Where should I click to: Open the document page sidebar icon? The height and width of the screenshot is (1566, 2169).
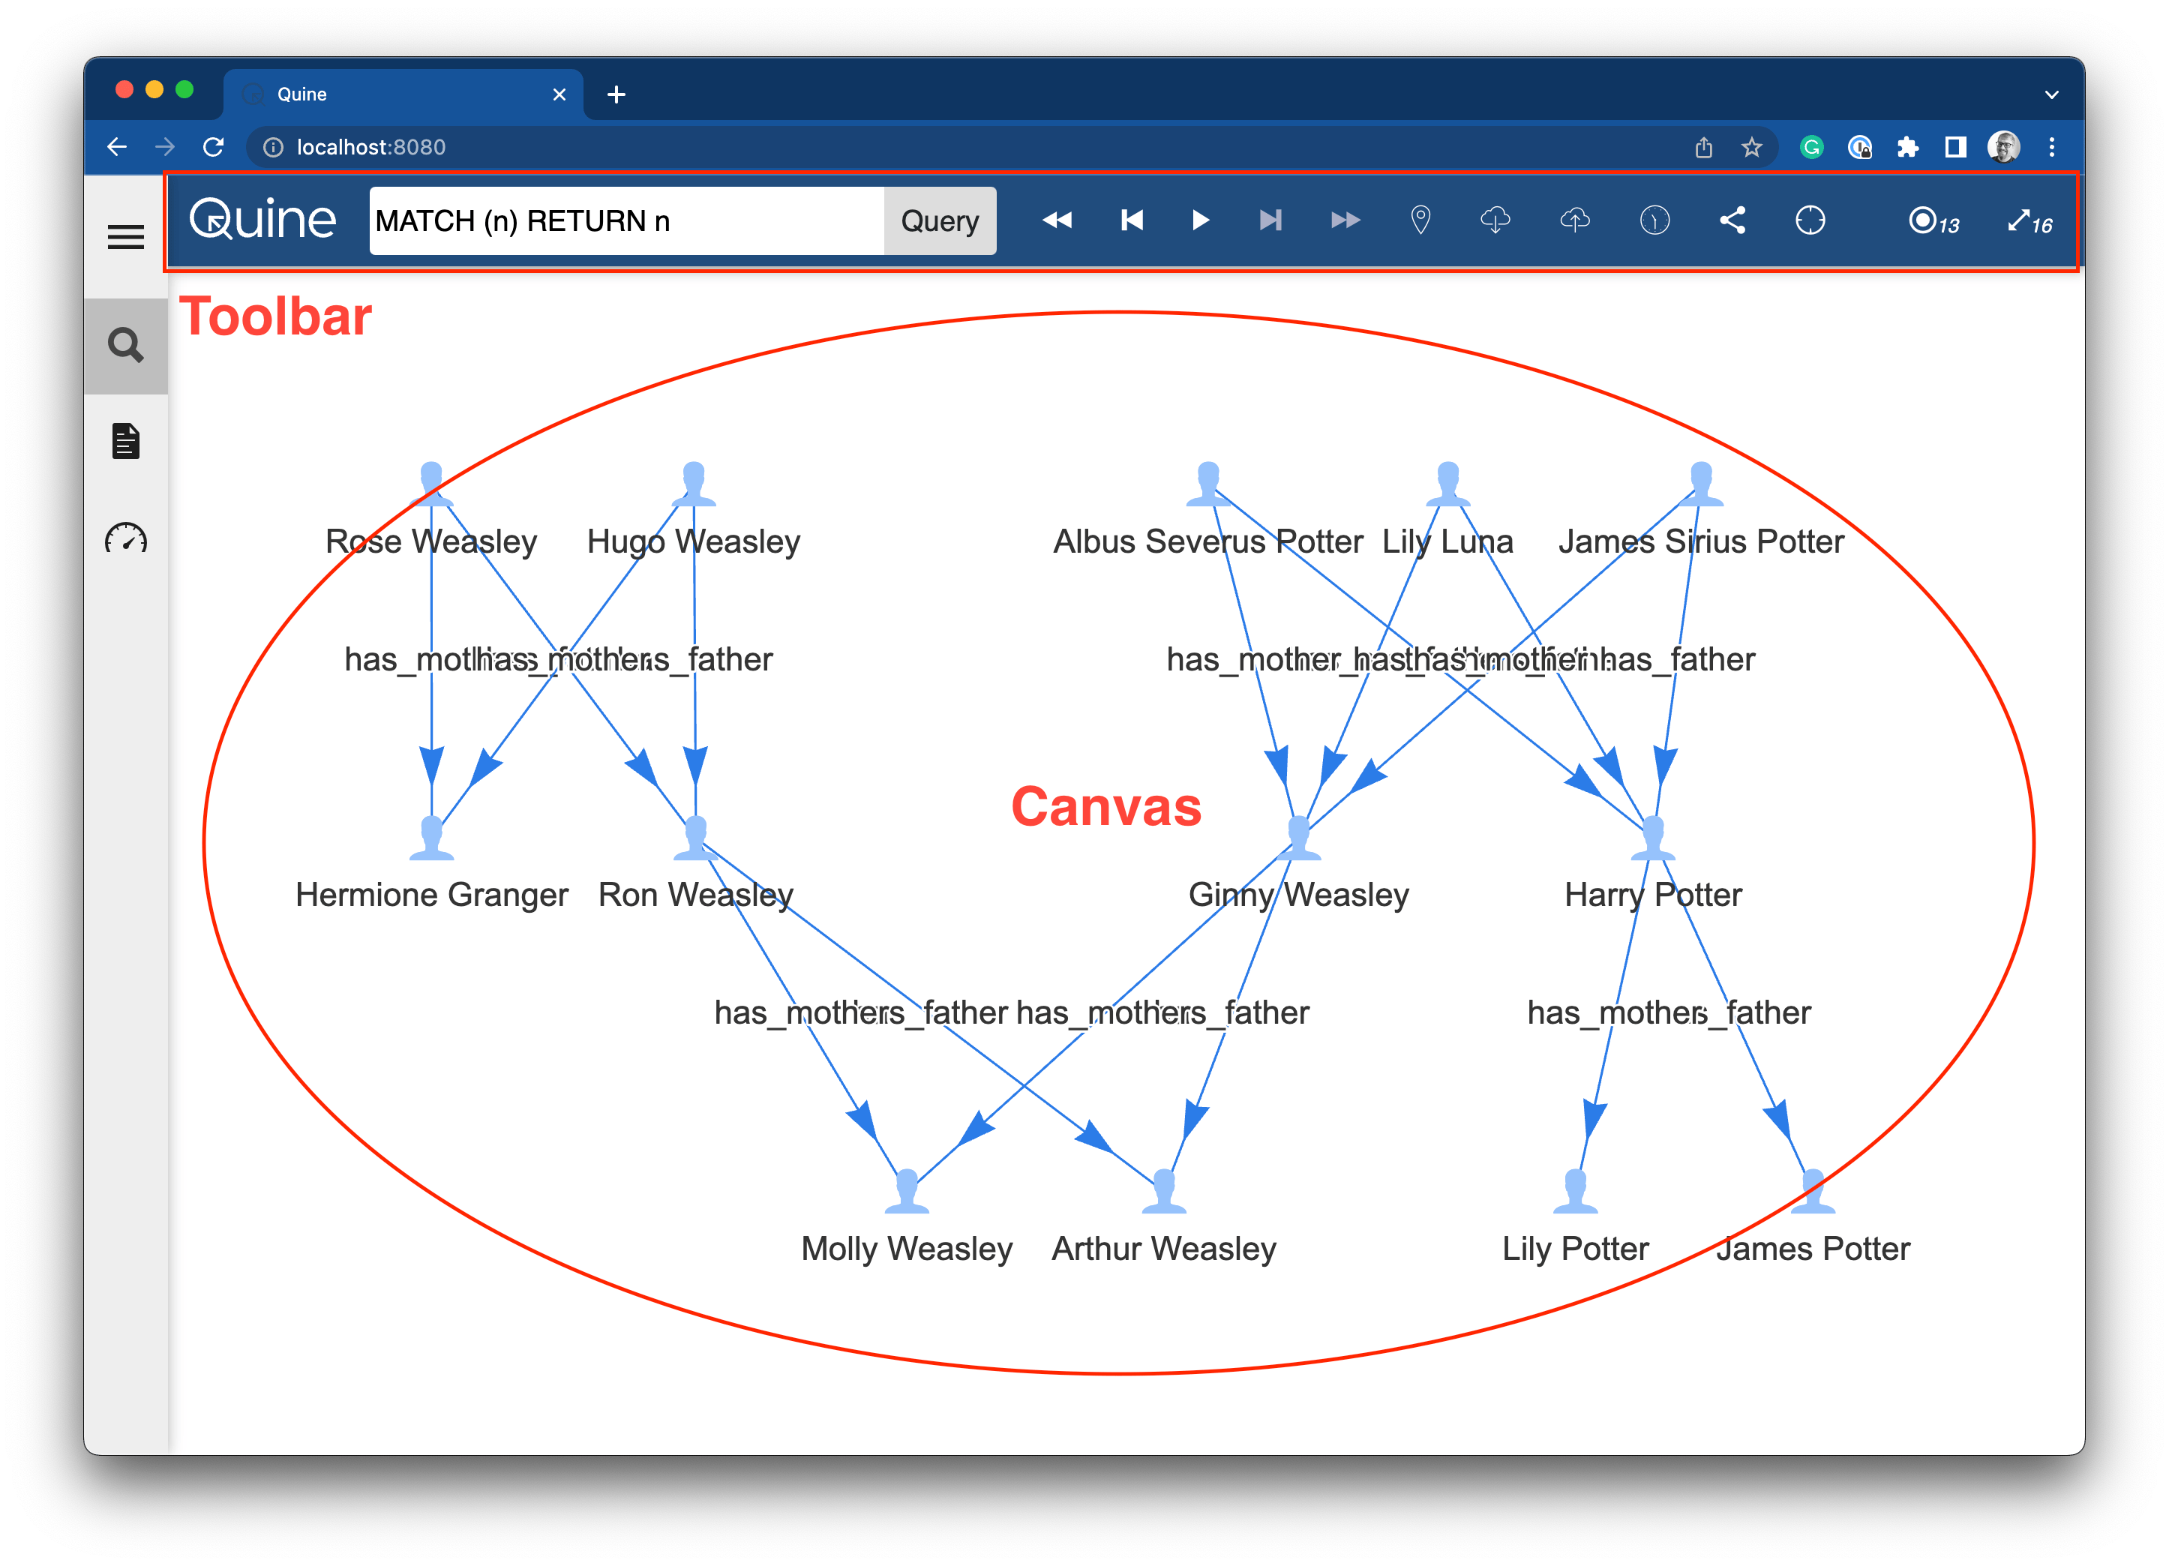pos(125,441)
